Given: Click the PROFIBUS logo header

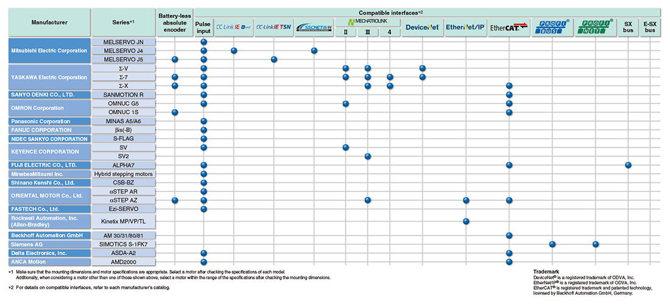Looking at the screenshot, I should [552, 27].
